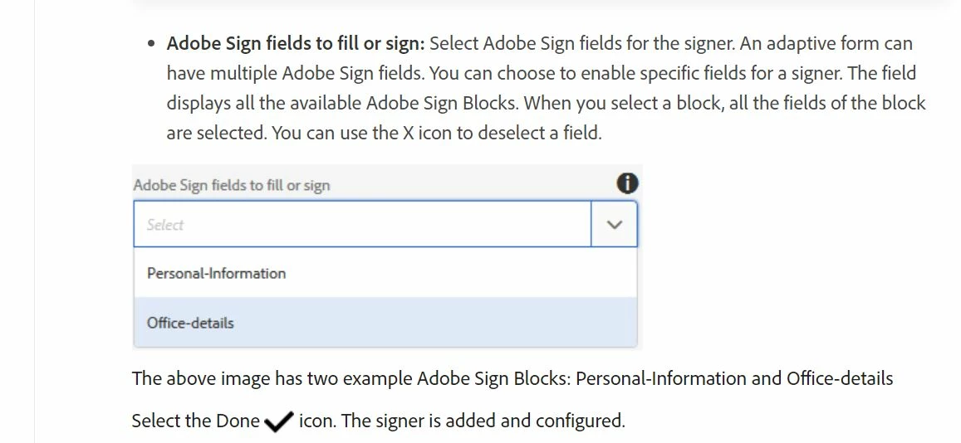Click the words 'Select the Done'
Image resolution: width=961 pixels, height=443 pixels.
click(x=196, y=421)
